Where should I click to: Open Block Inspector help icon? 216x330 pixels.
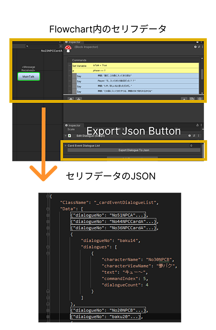195,47
